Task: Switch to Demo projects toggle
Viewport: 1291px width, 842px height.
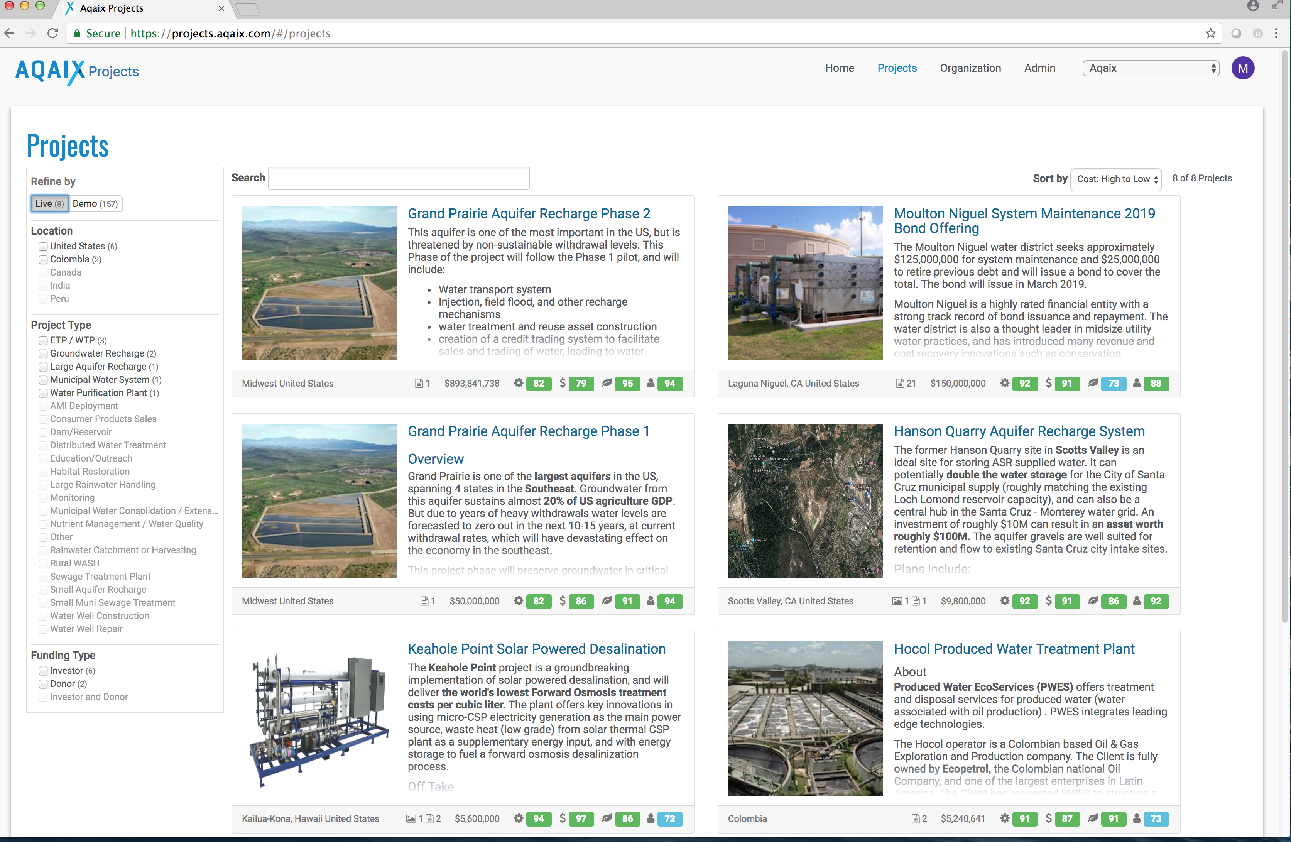Action: pyautogui.click(x=95, y=204)
